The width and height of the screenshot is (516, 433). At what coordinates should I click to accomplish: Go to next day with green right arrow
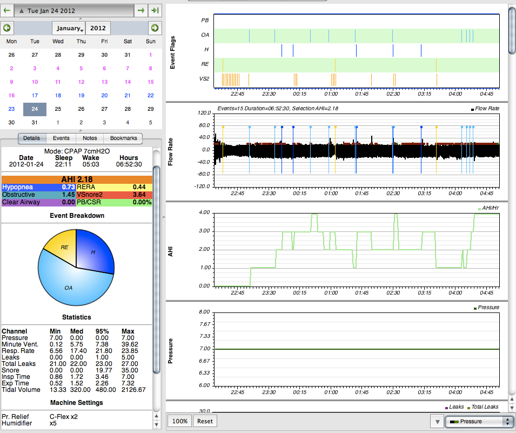point(141,10)
